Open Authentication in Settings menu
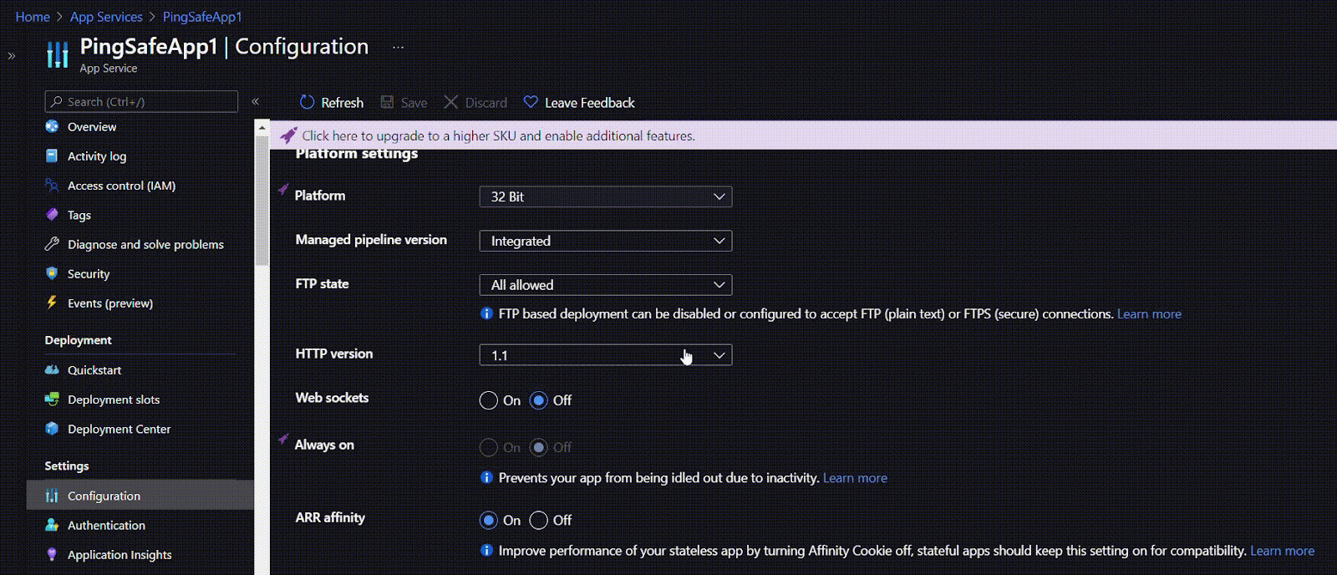This screenshot has width=1337, height=575. tap(106, 525)
